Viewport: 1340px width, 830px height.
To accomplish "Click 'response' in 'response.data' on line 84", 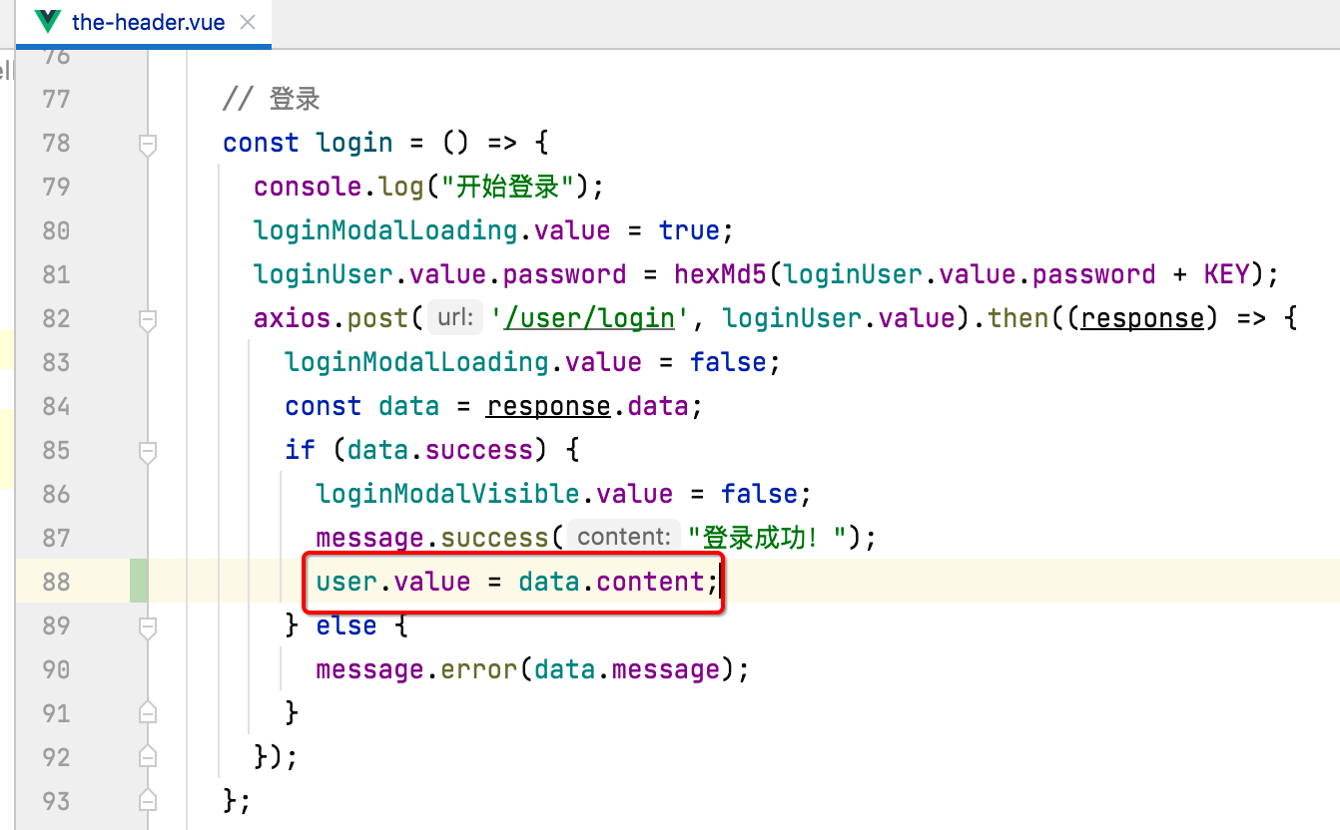I will [549, 406].
